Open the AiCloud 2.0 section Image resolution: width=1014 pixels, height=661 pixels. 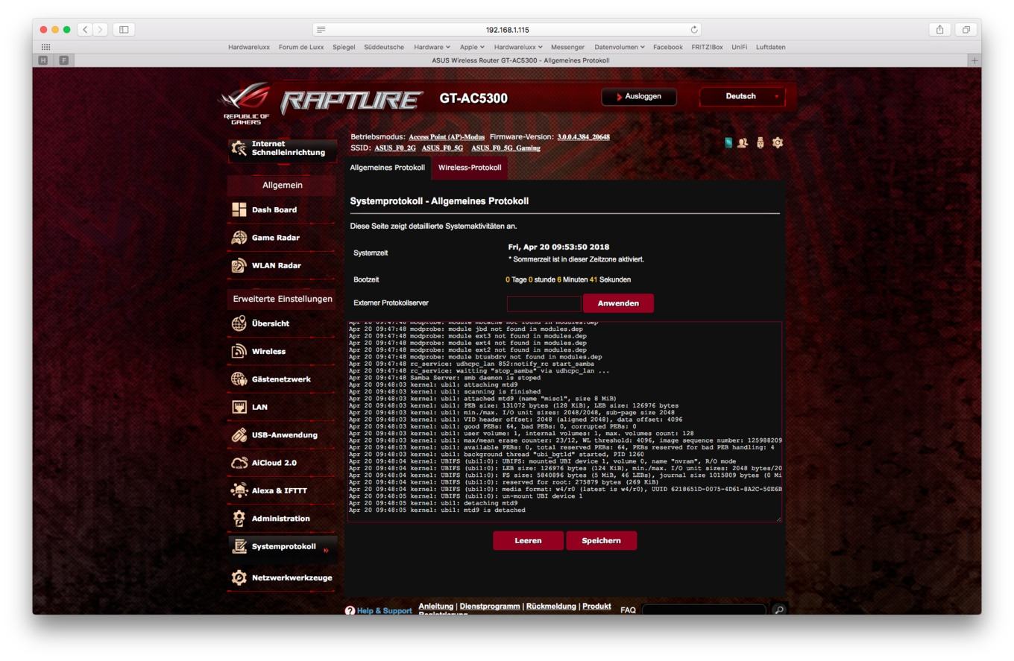coord(282,463)
